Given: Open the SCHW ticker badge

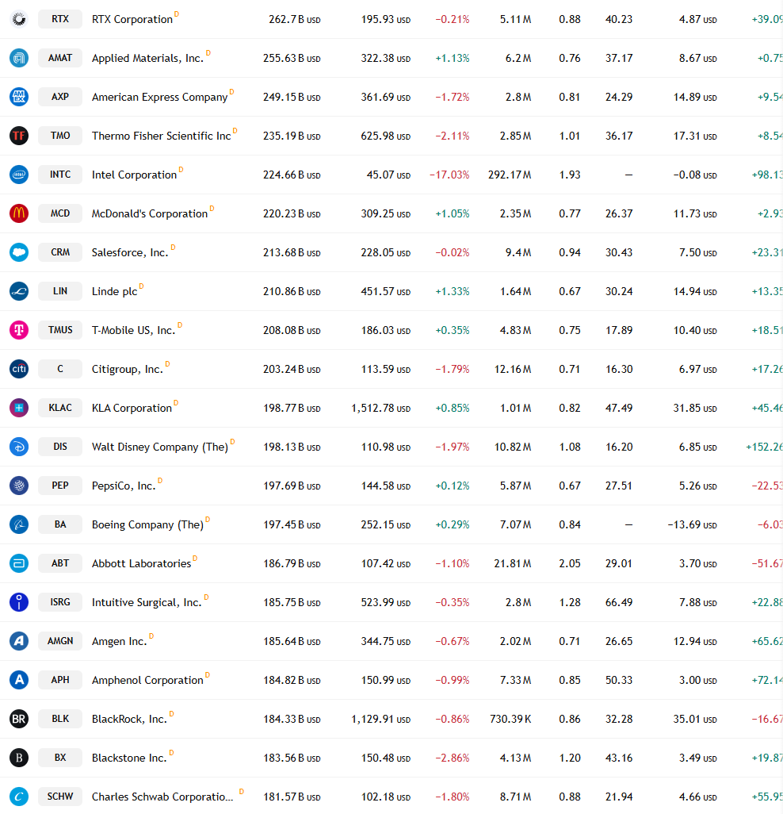Looking at the screenshot, I should [x=60, y=797].
